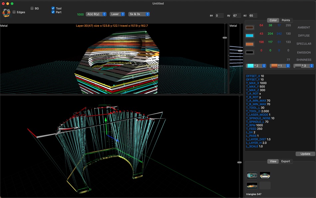The image size is (316, 198).
Task: Click the AMBIENT alpha value 255
Action: 288,25
